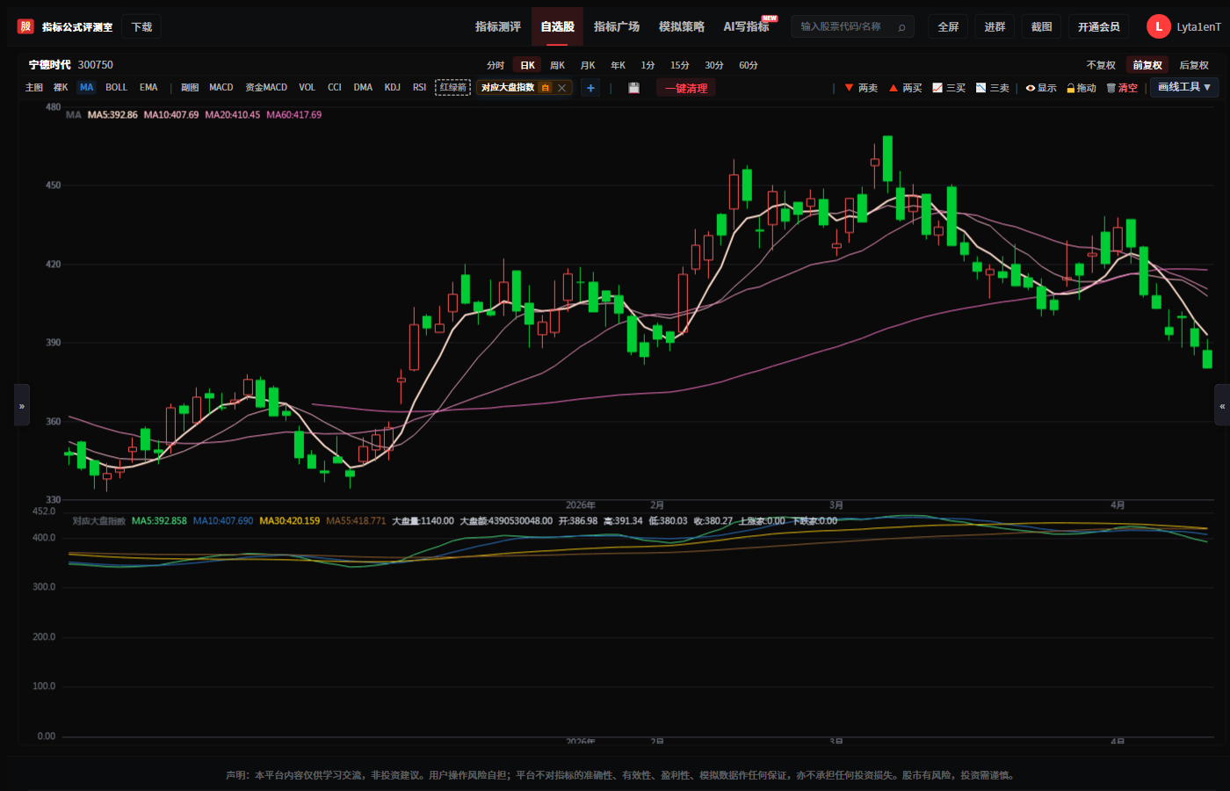Toggle the MA main chart indicator

tap(86, 88)
